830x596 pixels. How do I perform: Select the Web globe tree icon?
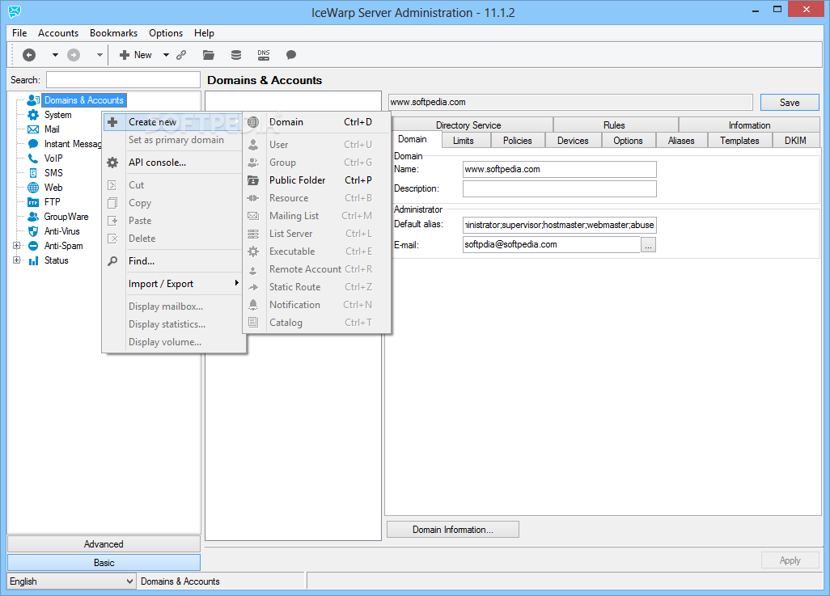33,188
